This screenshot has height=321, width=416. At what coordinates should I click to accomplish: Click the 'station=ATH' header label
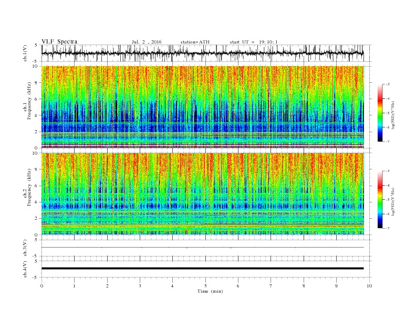click(x=195, y=42)
